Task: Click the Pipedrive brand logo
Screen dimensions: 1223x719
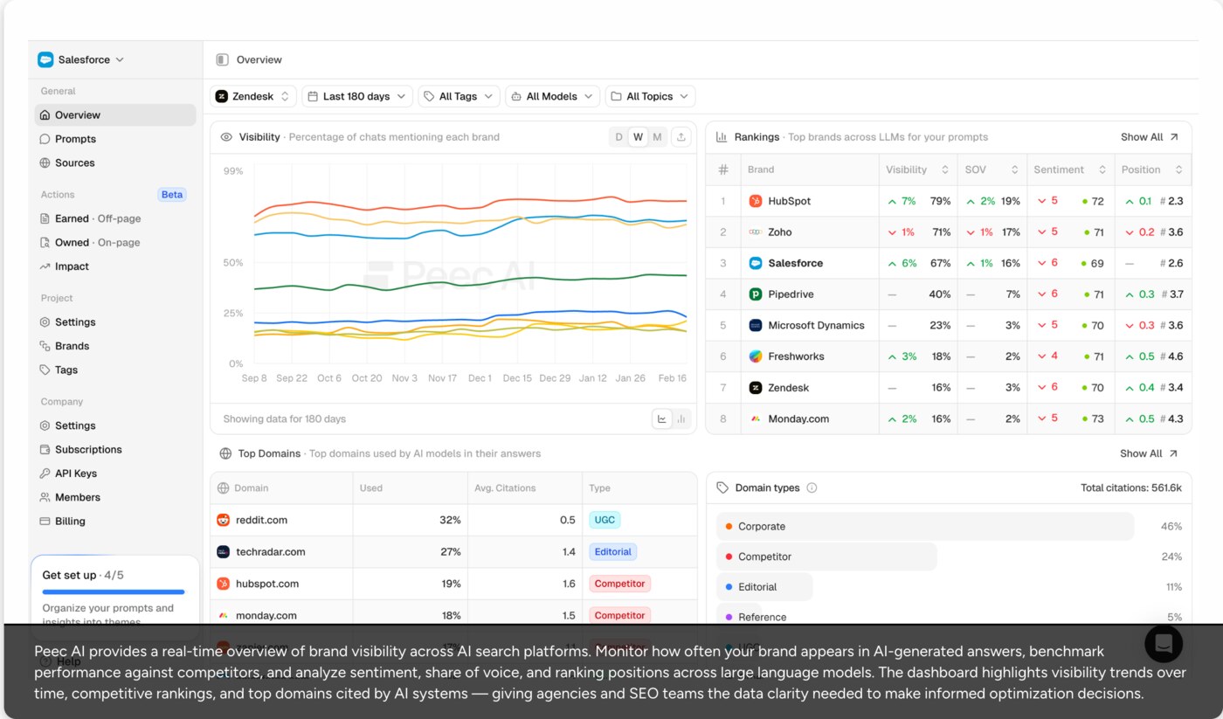Action: tap(756, 294)
